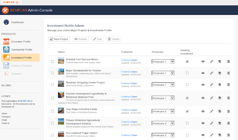Copy the Anketell Port Rail and Mines project
The width and height of the screenshot is (238, 140).
click(x=220, y=62)
